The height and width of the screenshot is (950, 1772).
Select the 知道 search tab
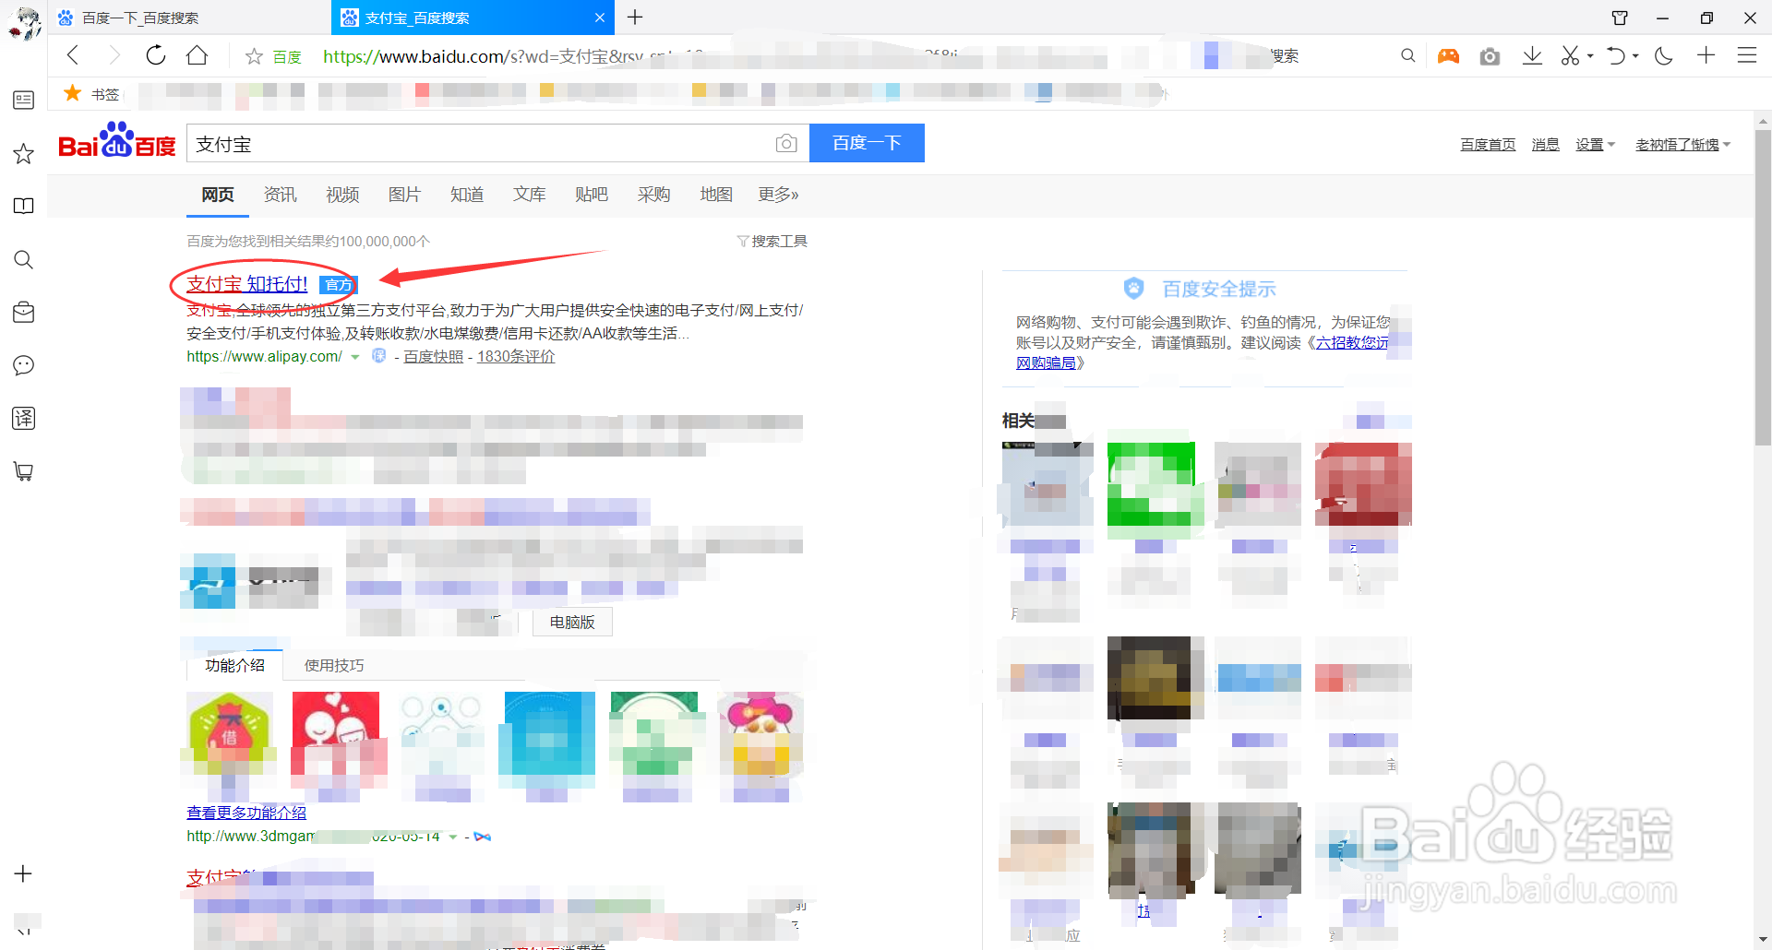pos(467,195)
